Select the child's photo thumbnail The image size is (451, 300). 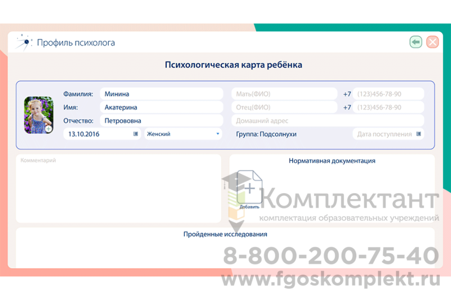38,114
